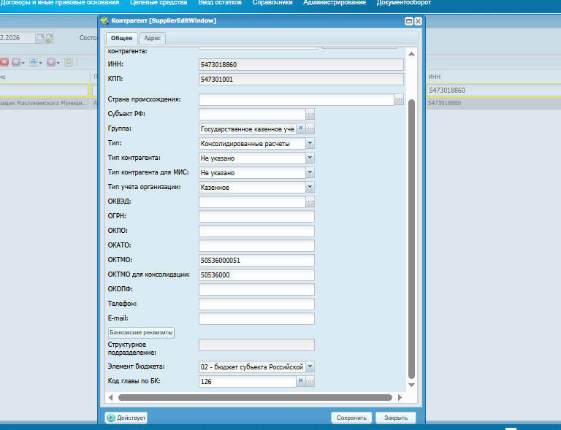Click the Код главы по БК field
Viewport: 561px width, 430px height.
(248, 381)
